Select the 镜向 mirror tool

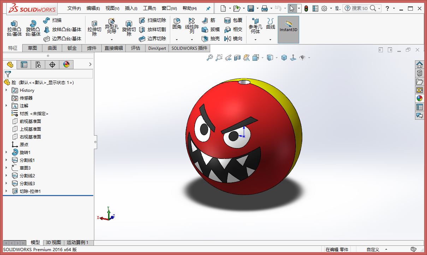click(233, 38)
